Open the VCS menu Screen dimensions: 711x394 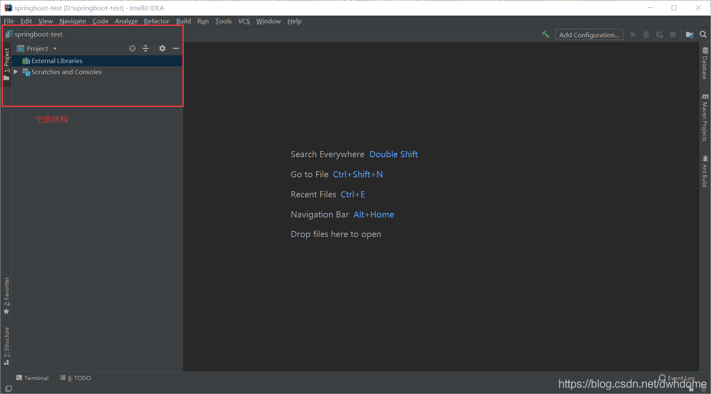244,21
